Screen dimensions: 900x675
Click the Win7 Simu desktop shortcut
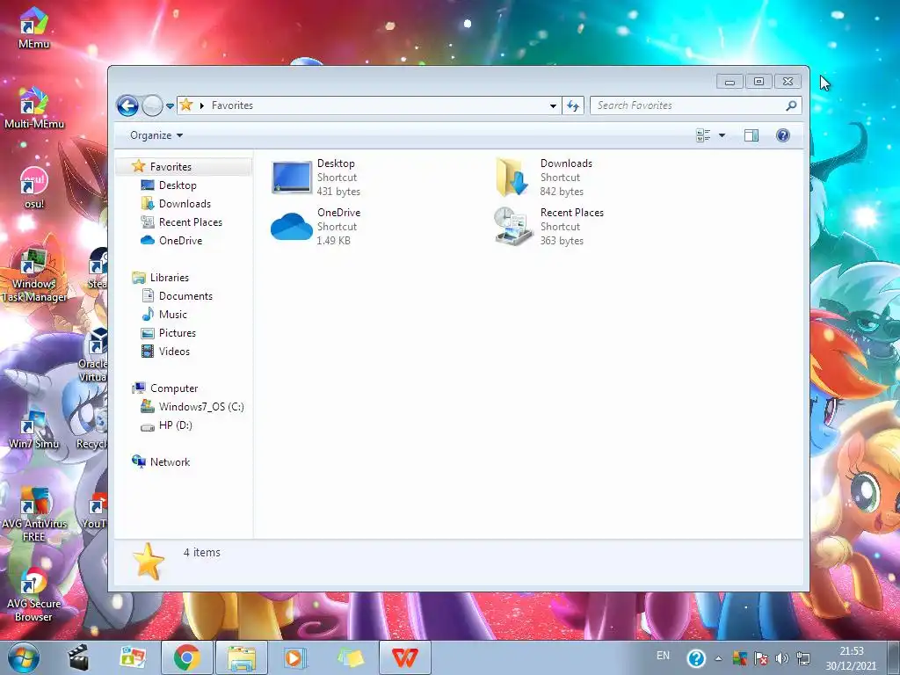coord(34,428)
